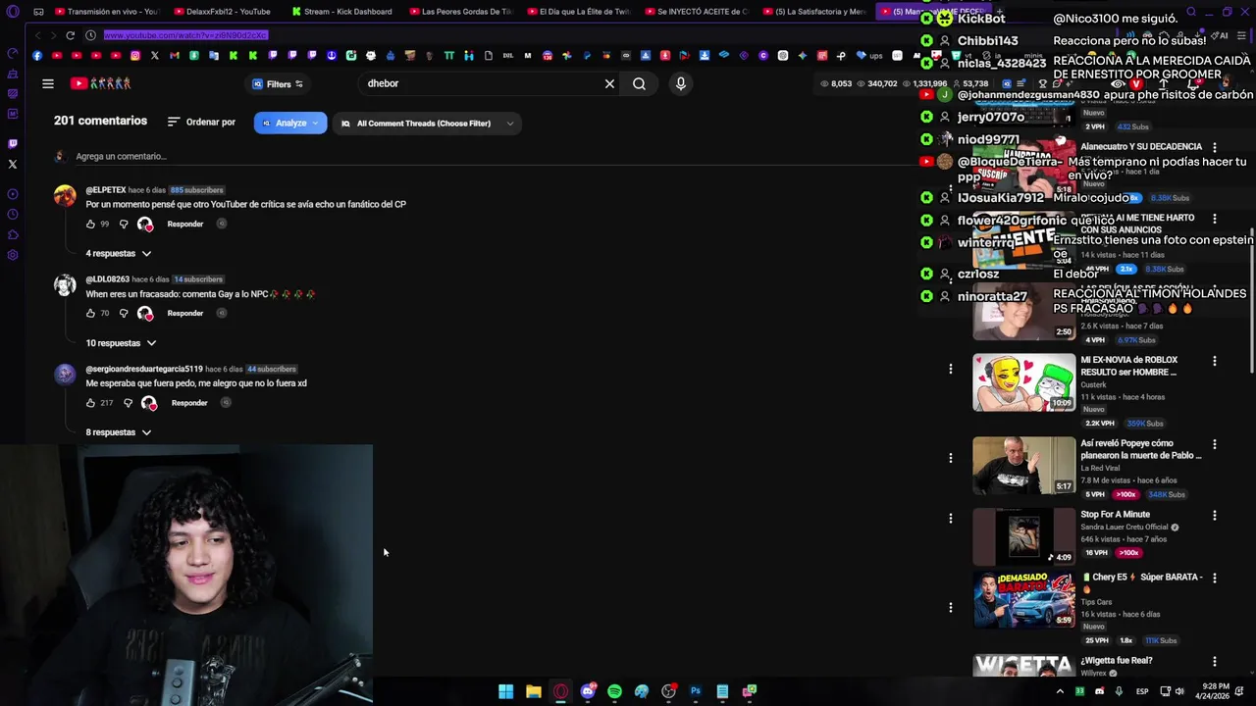The image size is (1256, 706).
Task: Open 'All Comment Threads (Choose Filter)' dropdown
Action: (x=428, y=123)
